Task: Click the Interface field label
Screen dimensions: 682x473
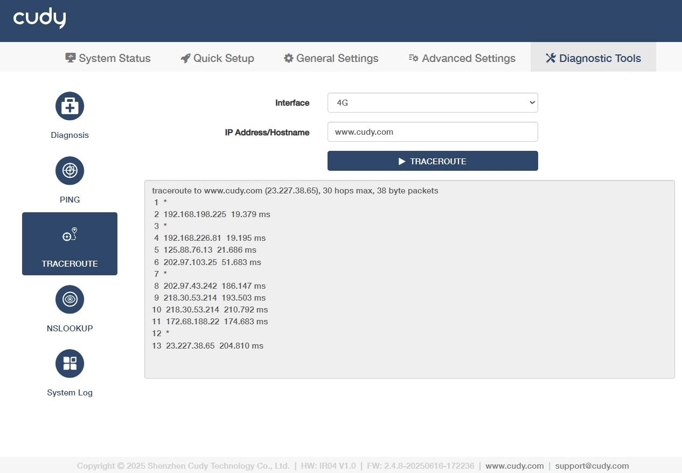Action: tap(292, 103)
